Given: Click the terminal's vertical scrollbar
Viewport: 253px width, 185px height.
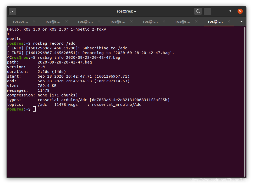Looking at the screenshot, I should (x=245, y=102).
